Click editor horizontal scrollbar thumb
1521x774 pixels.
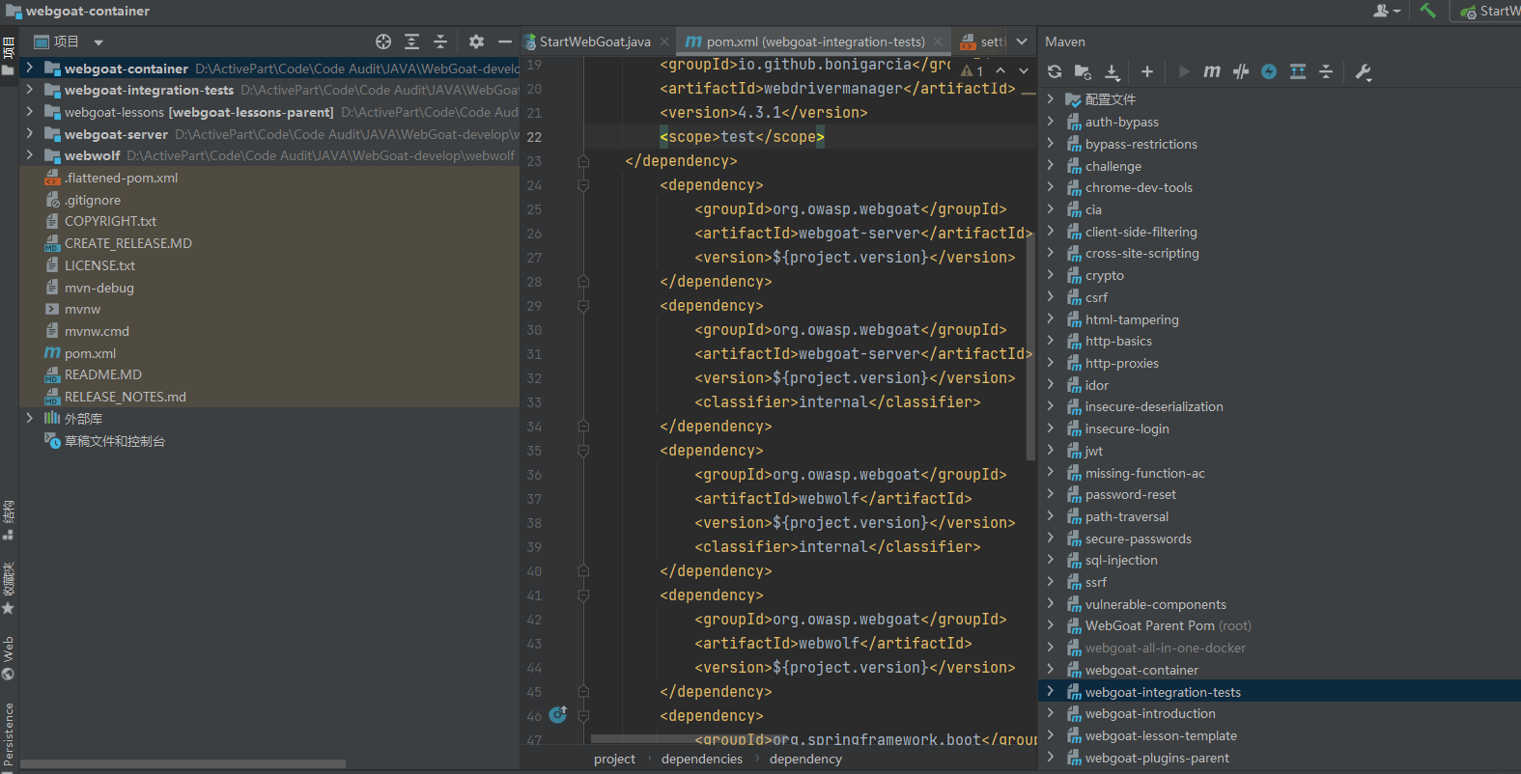[690, 739]
